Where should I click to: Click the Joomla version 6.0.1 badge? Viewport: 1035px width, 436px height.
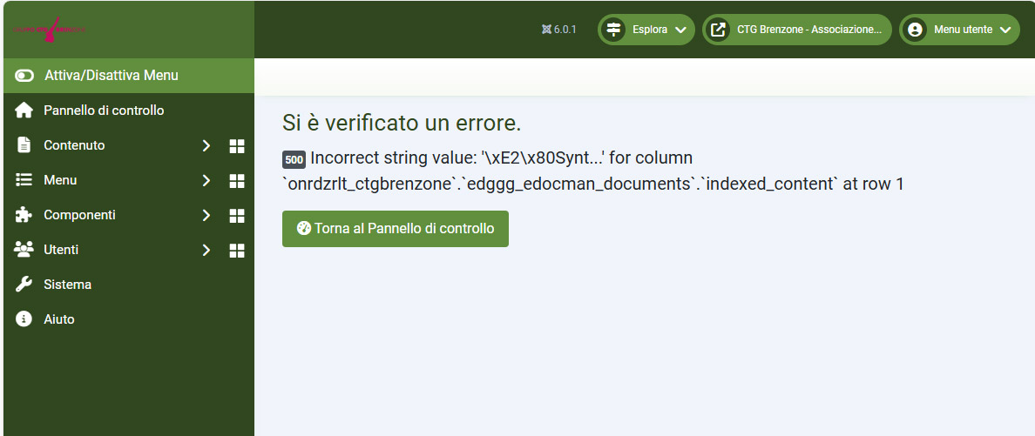[559, 30]
